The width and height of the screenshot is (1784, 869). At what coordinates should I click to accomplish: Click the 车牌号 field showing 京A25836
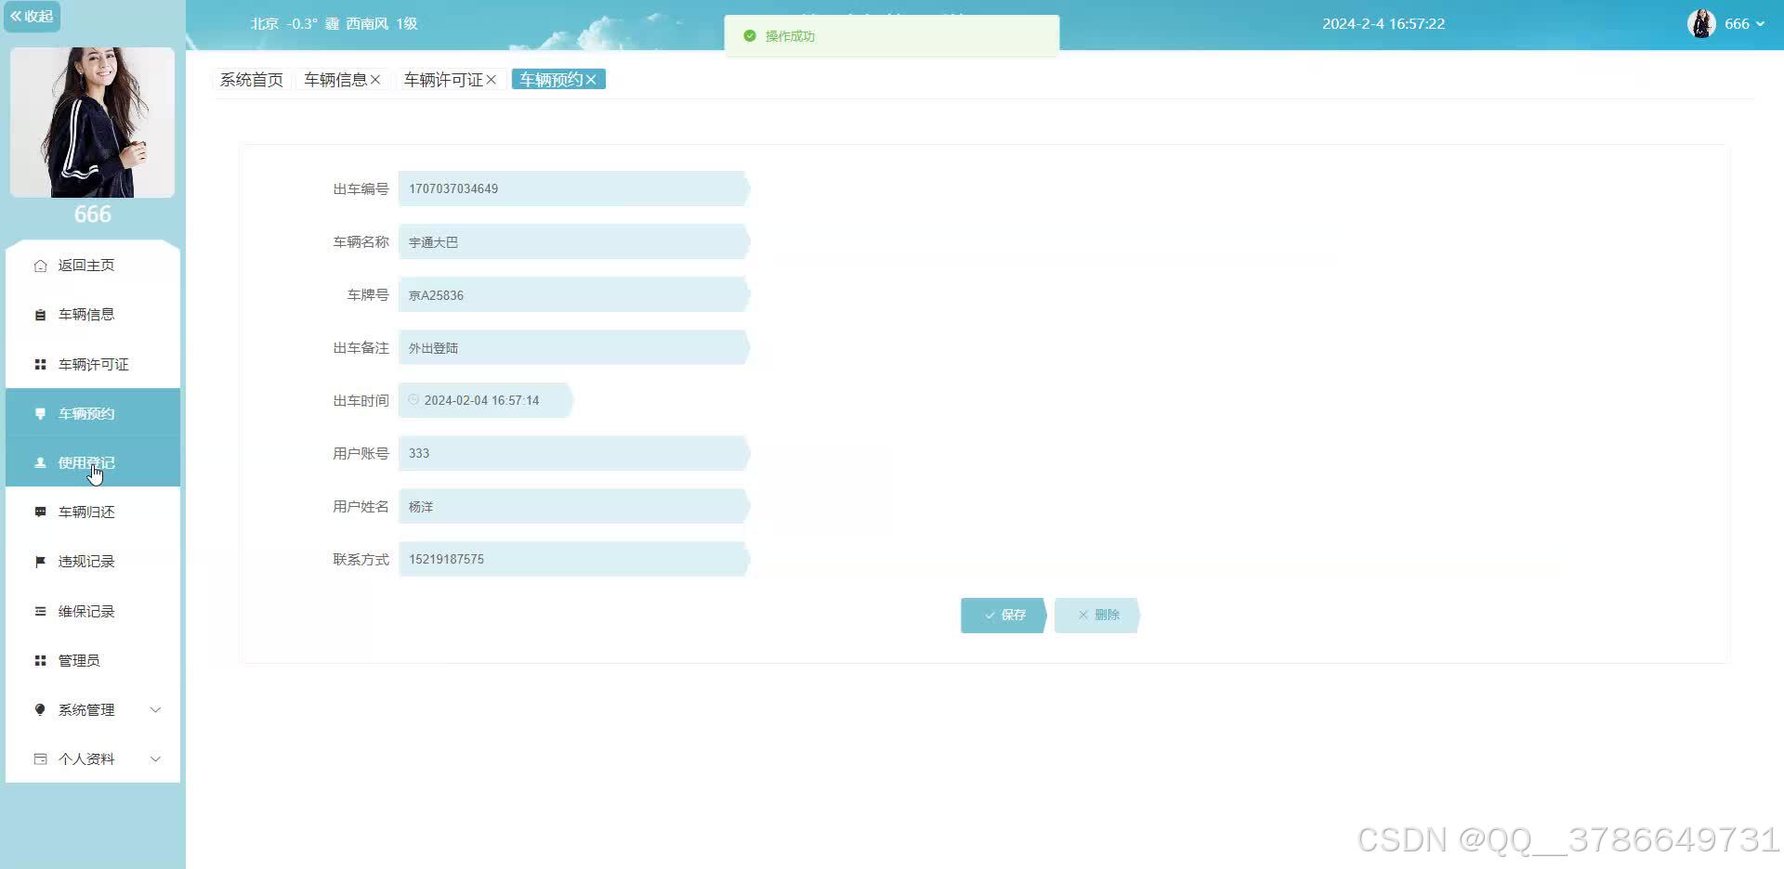click(x=573, y=294)
